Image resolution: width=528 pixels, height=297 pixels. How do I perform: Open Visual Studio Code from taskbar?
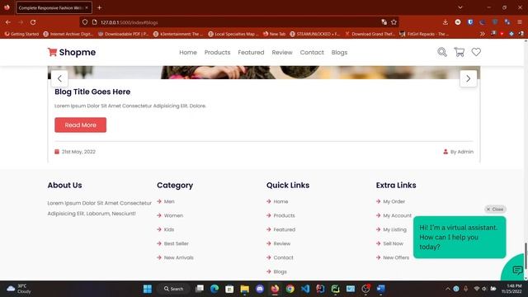[305, 289]
